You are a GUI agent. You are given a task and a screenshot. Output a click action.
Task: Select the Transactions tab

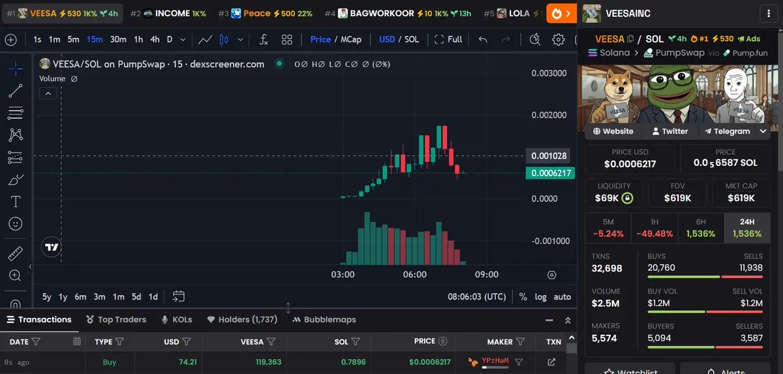click(x=39, y=320)
